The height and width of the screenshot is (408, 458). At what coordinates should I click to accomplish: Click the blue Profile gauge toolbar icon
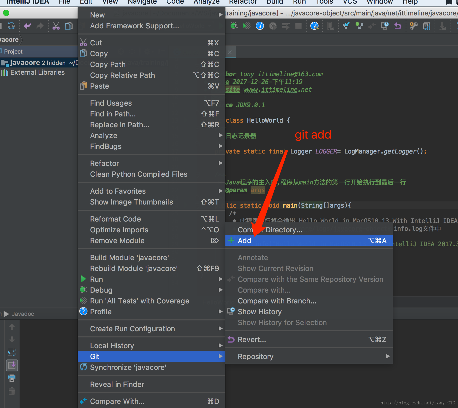[260, 26]
